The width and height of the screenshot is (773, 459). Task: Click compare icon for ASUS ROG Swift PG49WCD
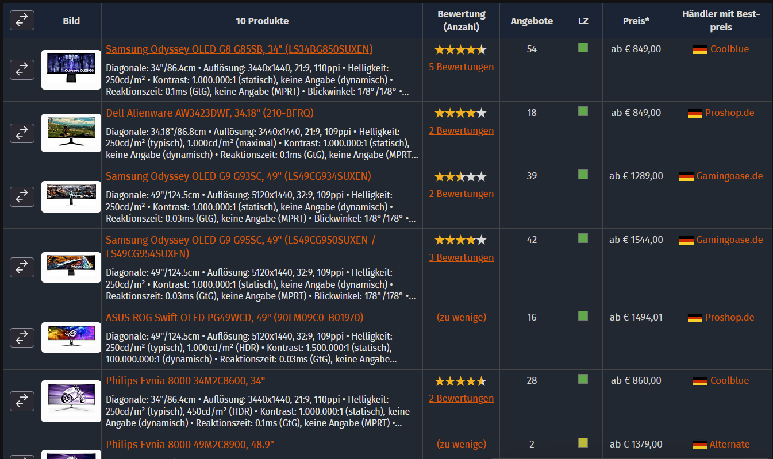[x=22, y=337]
